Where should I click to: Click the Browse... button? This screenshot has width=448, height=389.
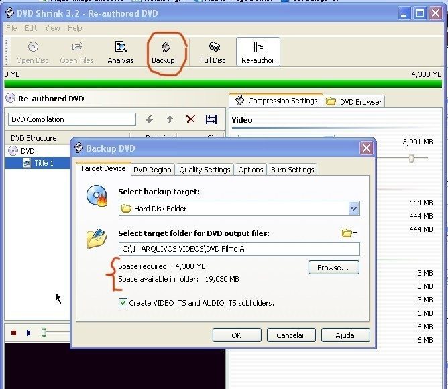(x=334, y=267)
